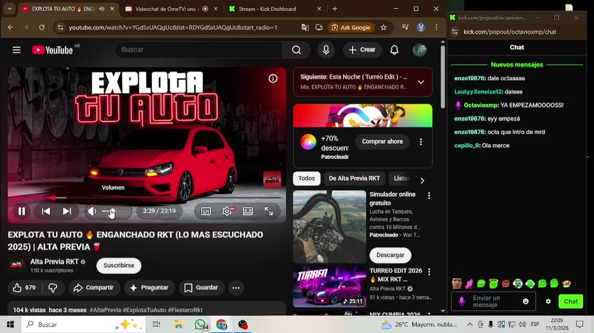Viewport: 594px width, 333px height.
Task: Like the video with thumbs up
Action: pos(25,288)
